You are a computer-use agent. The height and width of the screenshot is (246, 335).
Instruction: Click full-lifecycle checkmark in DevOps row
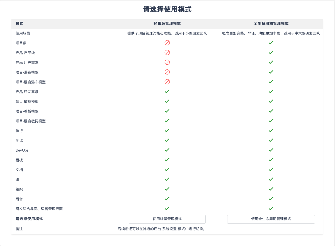coord(271,150)
